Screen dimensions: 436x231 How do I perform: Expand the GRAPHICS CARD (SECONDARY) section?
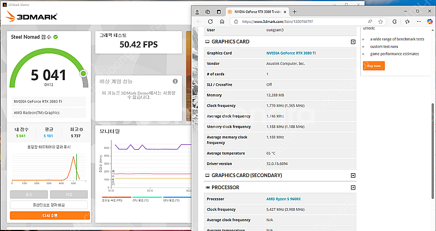353,175
